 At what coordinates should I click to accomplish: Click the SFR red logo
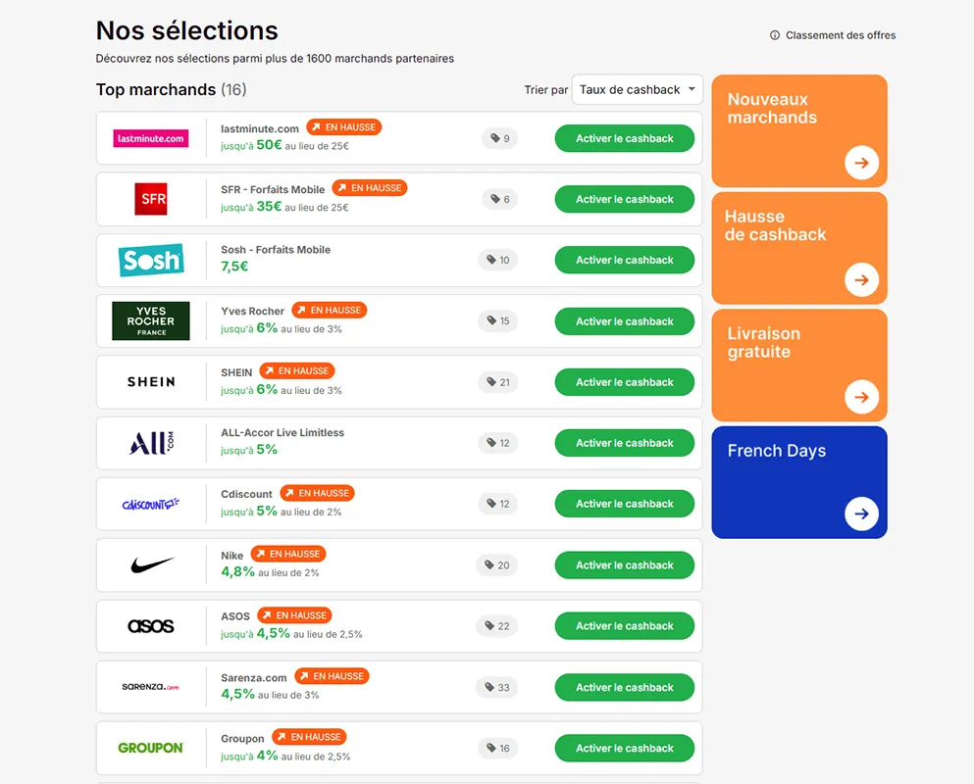coord(150,199)
